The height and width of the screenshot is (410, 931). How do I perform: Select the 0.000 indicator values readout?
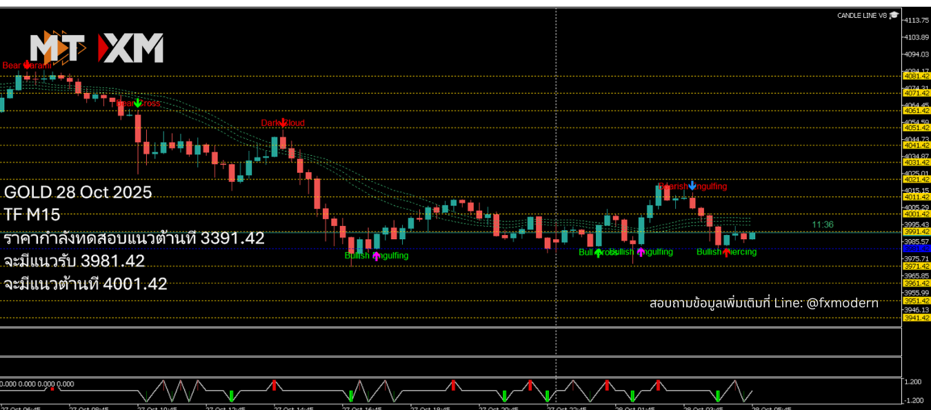(37, 384)
